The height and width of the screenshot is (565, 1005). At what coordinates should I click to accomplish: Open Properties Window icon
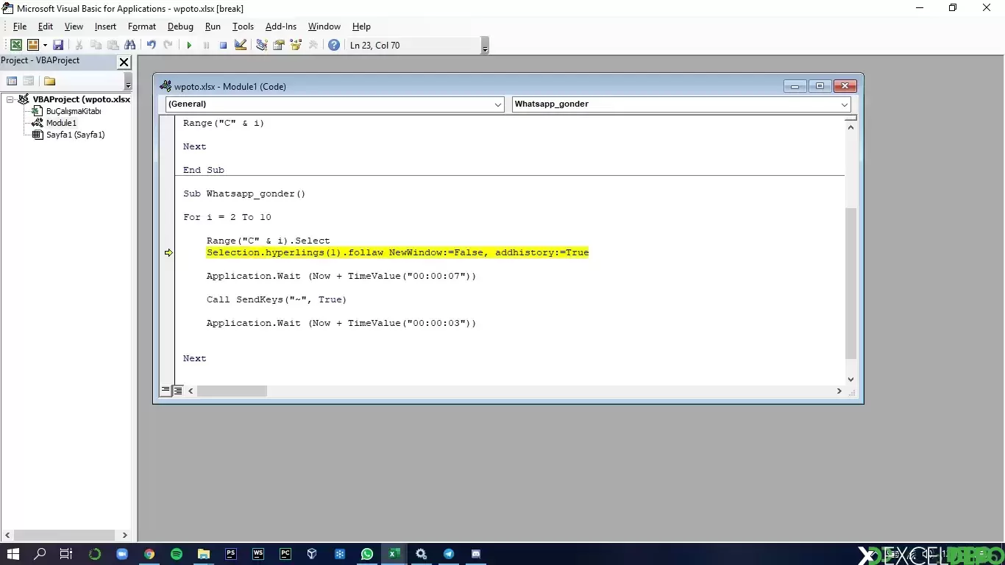click(279, 45)
